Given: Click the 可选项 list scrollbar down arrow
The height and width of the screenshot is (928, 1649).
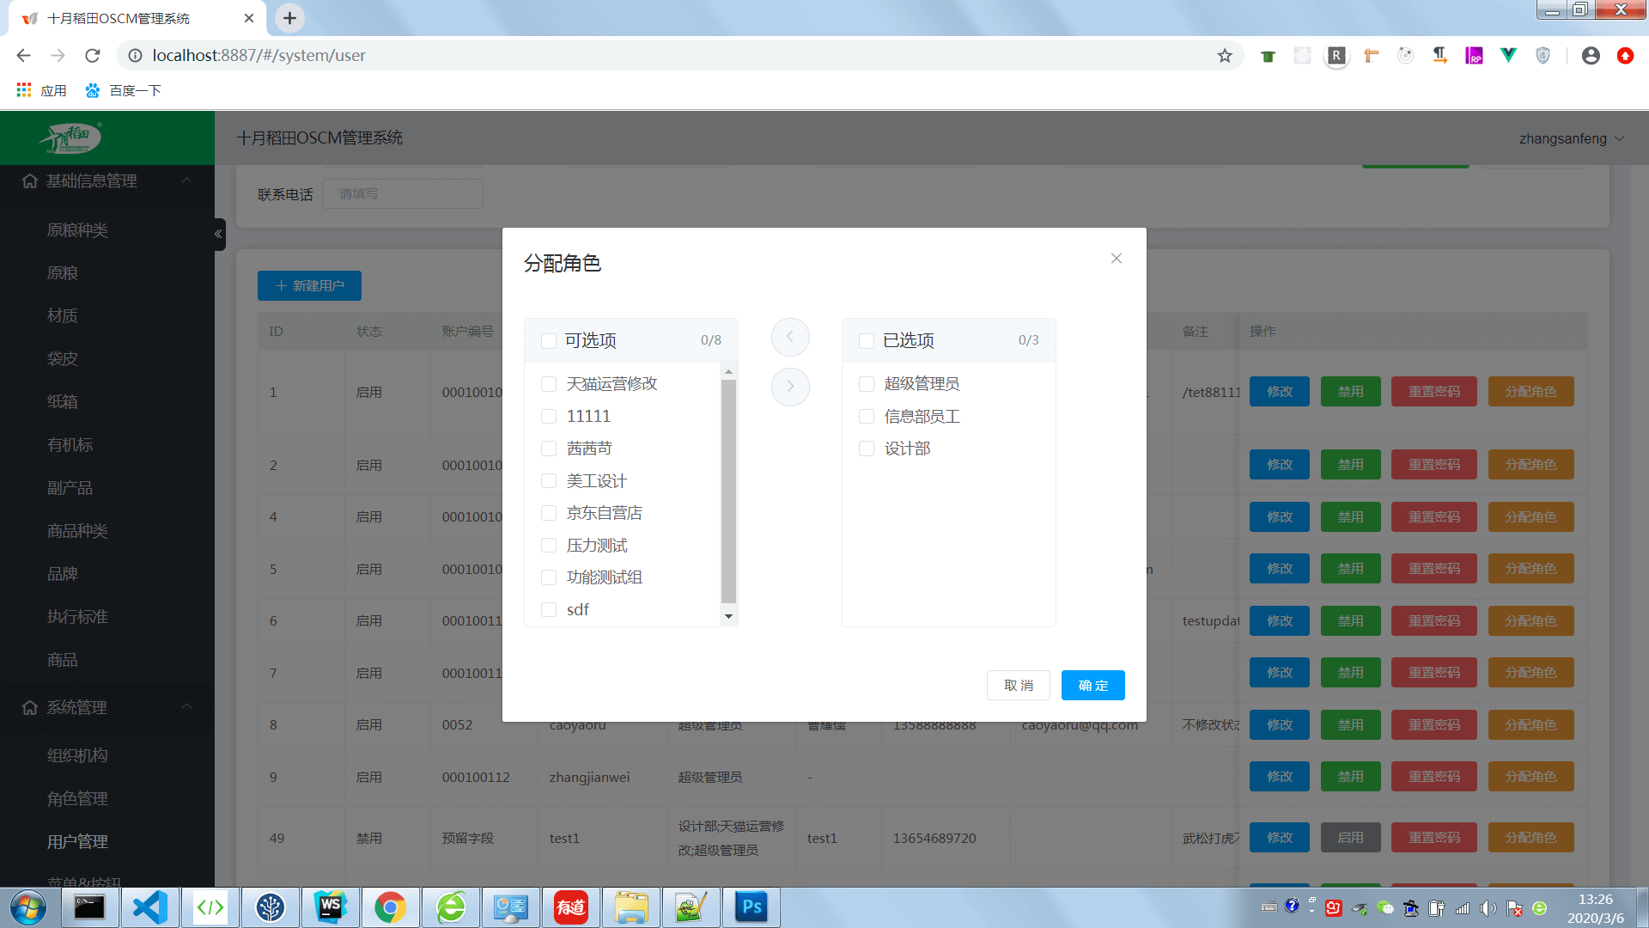Looking at the screenshot, I should click(728, 616).
